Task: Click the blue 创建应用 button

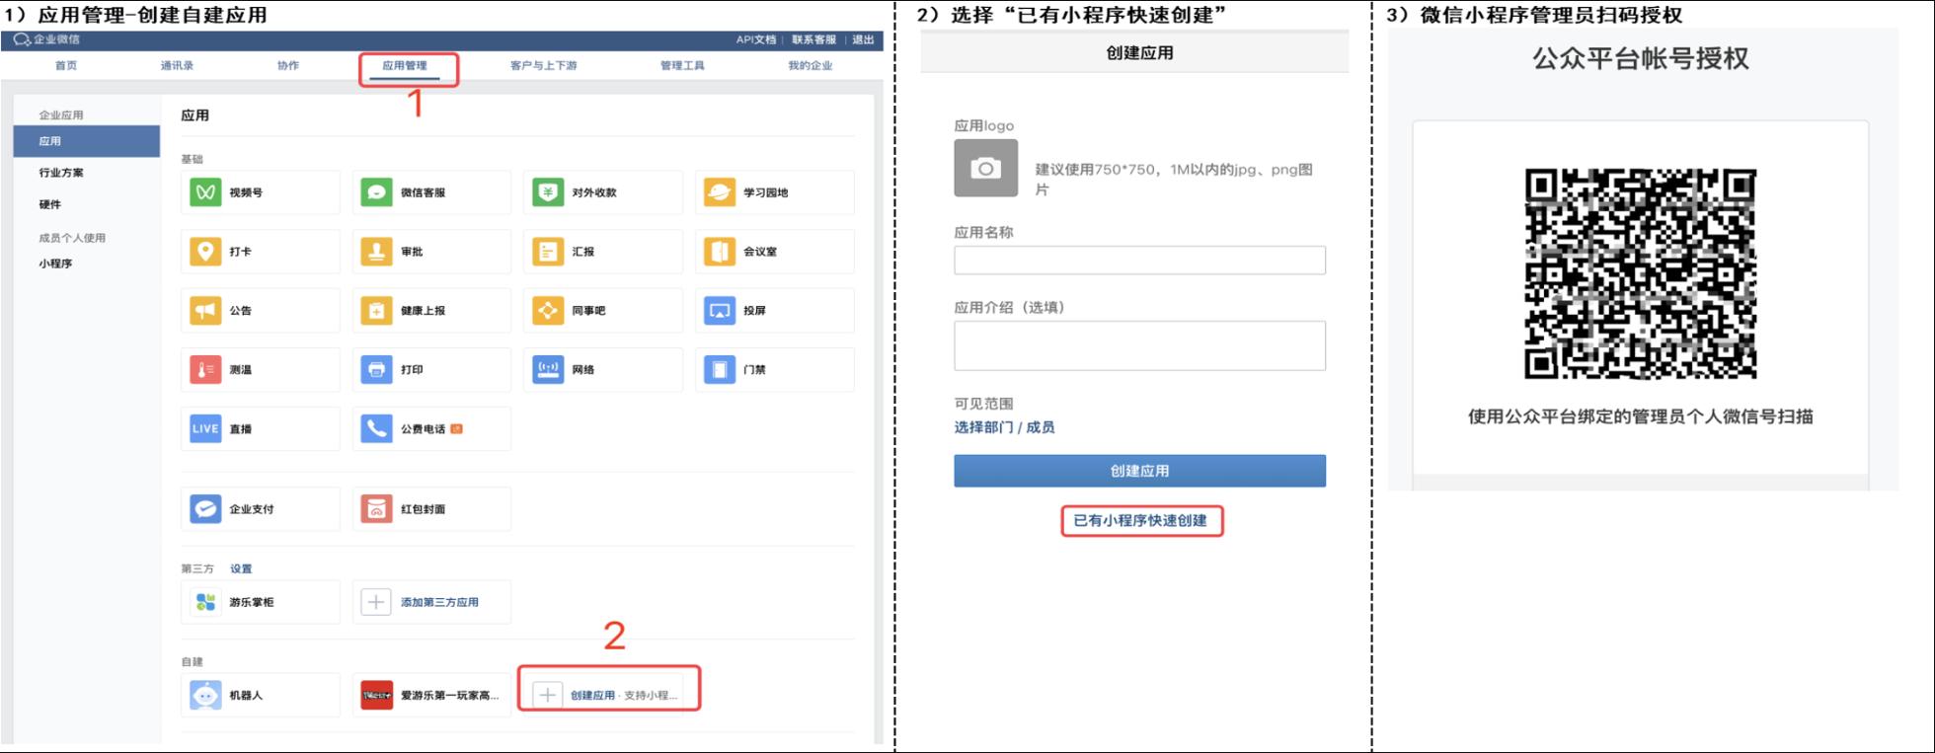Action: click(x=1139, y=471)
